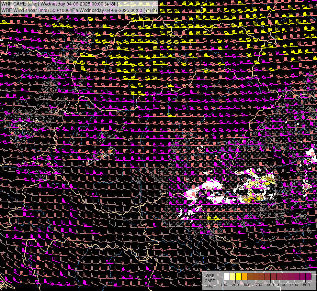
Task: Click the legend label 700
Action: click(259, 285)
